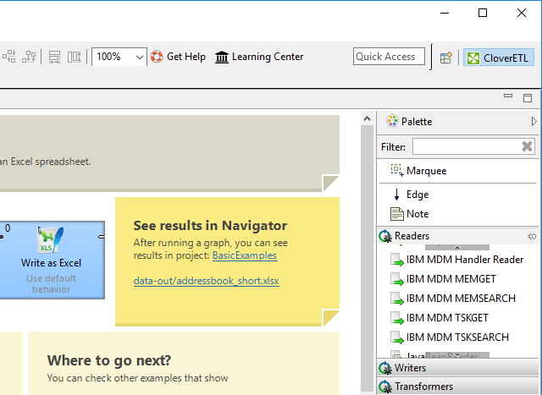Minimize the editor pane

[x=508, y=96]
